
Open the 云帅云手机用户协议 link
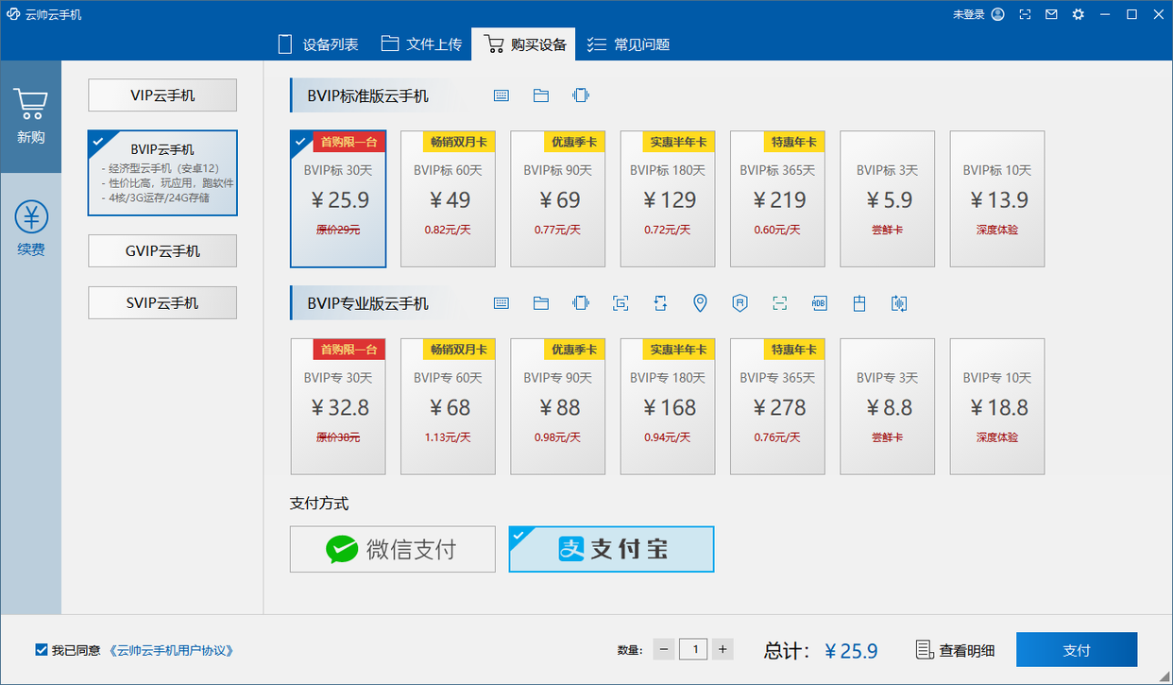[x=170, y=649]
